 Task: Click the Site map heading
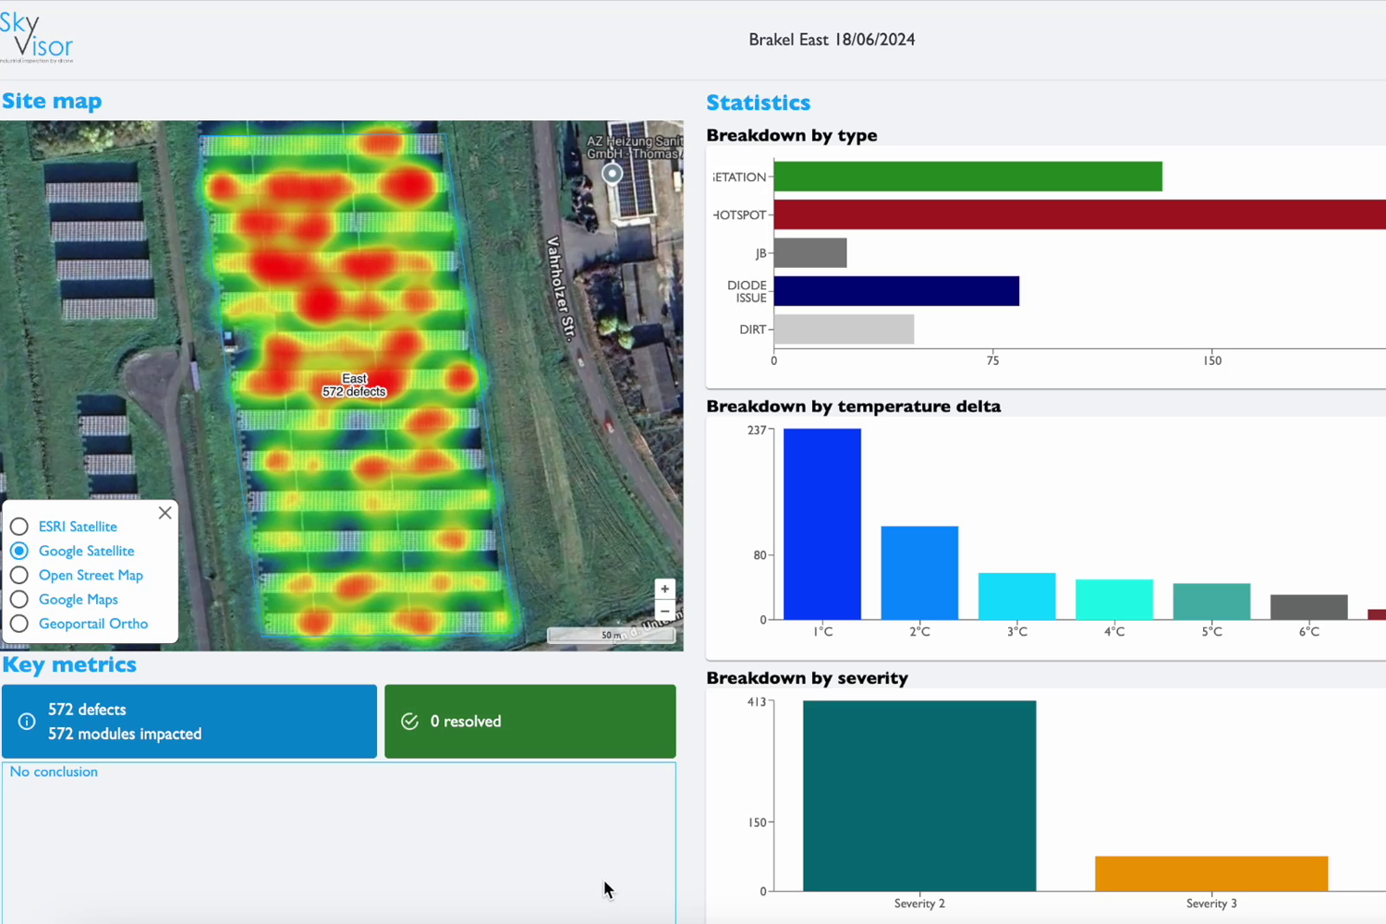[52, 101]
